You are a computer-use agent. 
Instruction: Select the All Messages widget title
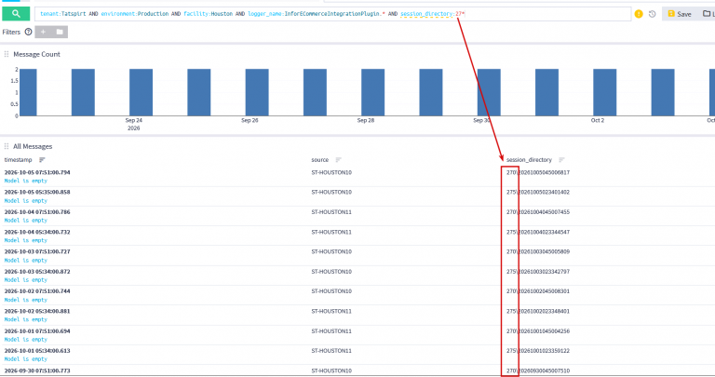coord(33,146)
